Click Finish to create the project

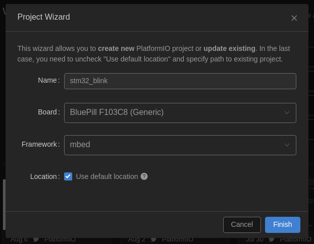tap(283, 225)
